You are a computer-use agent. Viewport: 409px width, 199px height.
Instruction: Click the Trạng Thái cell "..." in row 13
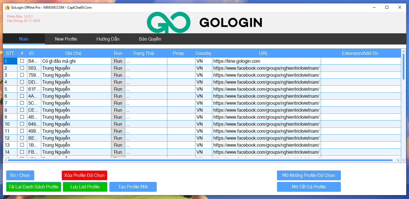pos(146,145)
